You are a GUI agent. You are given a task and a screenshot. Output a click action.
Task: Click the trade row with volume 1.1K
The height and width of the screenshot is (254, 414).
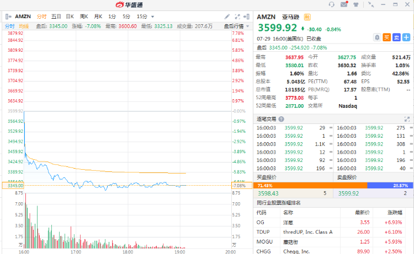pos(294,144)
